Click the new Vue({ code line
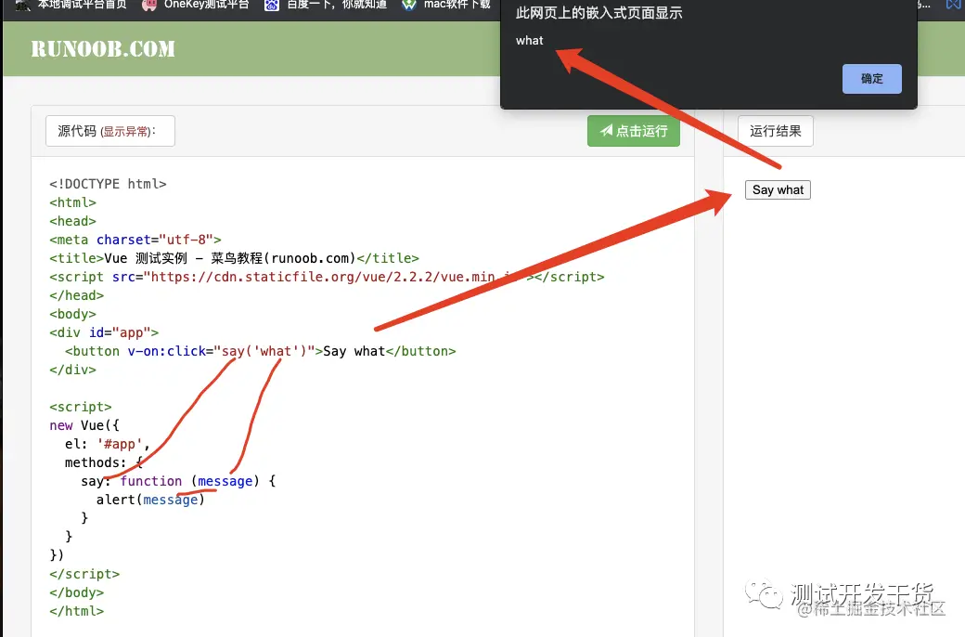965x637 pixels. 84,425
